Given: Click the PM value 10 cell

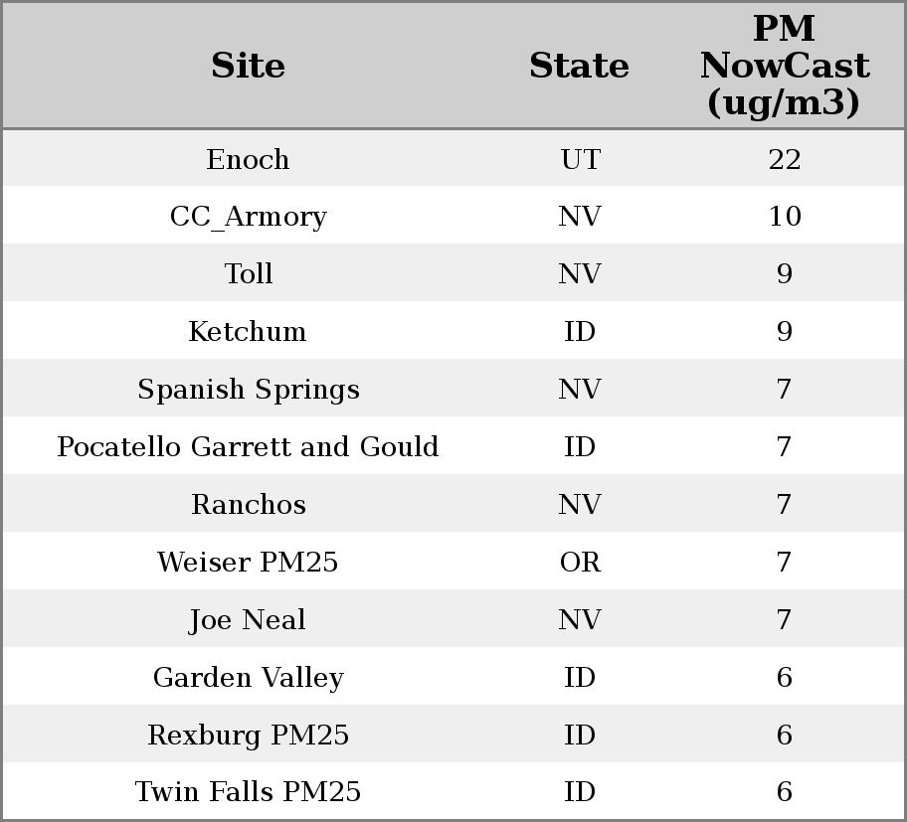Looking at the screenshot, I should click(784, 217).
